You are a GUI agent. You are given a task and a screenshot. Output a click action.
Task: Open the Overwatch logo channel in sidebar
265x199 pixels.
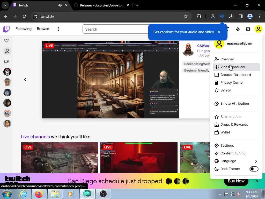(7, 113)
